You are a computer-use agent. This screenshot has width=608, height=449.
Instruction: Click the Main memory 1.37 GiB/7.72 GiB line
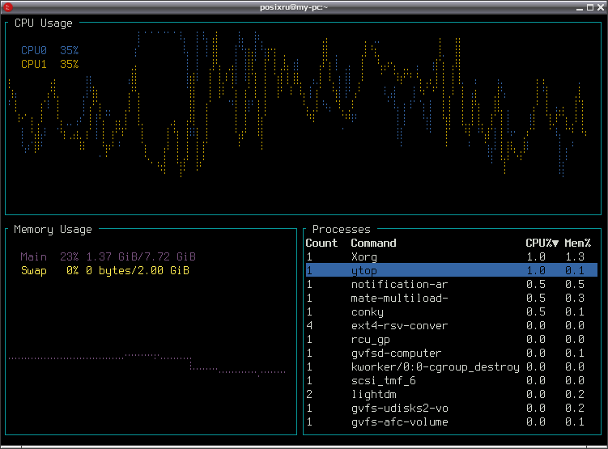[x=108, y=256]
